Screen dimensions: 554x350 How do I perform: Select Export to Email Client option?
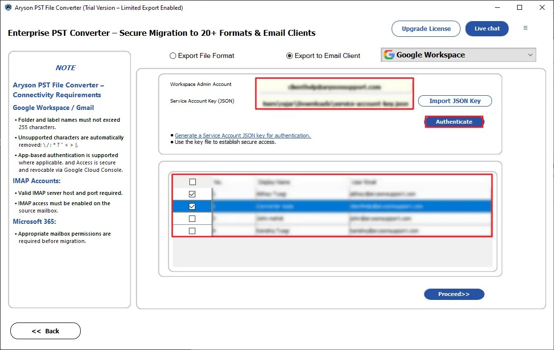tap(289, 55)
